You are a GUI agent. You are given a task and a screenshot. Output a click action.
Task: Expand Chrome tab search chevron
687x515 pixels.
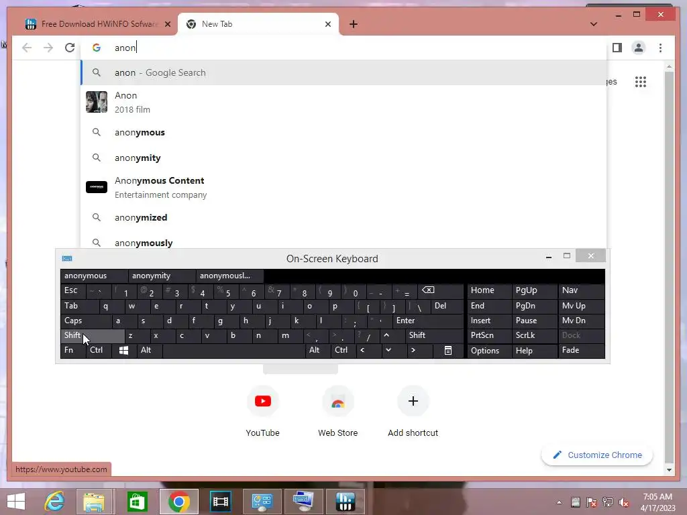593,24
